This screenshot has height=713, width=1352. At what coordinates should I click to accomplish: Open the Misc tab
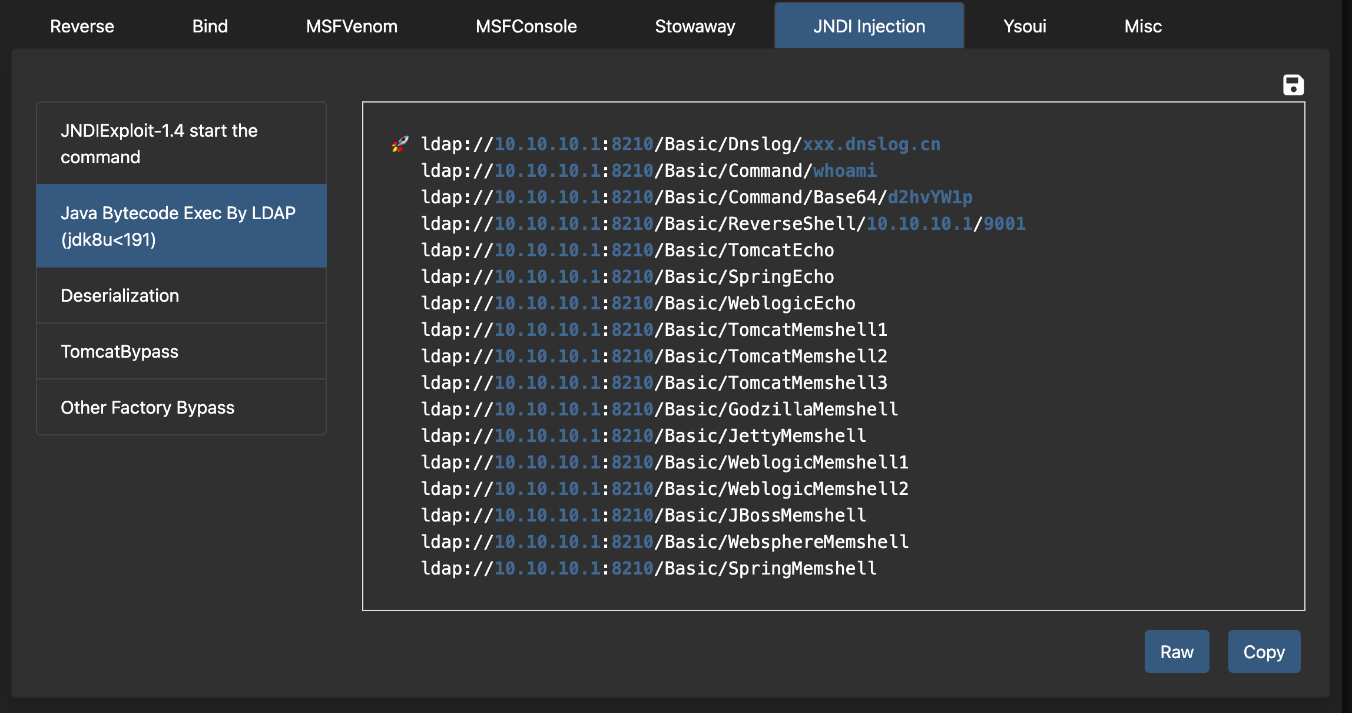[x=1142, y=27]
